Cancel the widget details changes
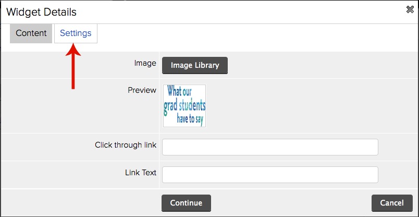The image size is (419, 217). [392, 203]
